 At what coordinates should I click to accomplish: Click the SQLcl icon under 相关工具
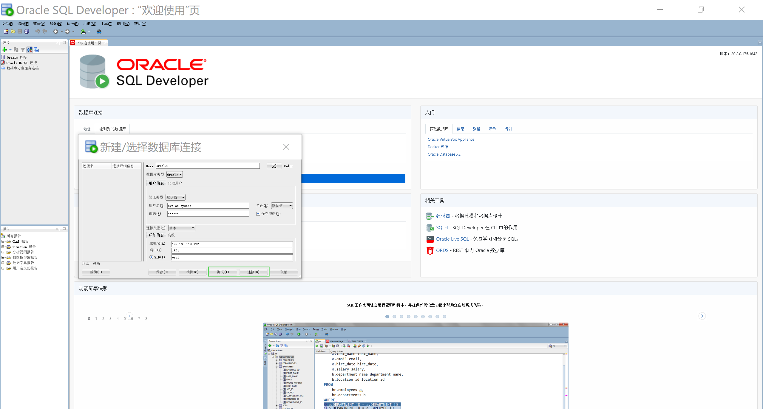pyautogui.click(x=430, y=228)
